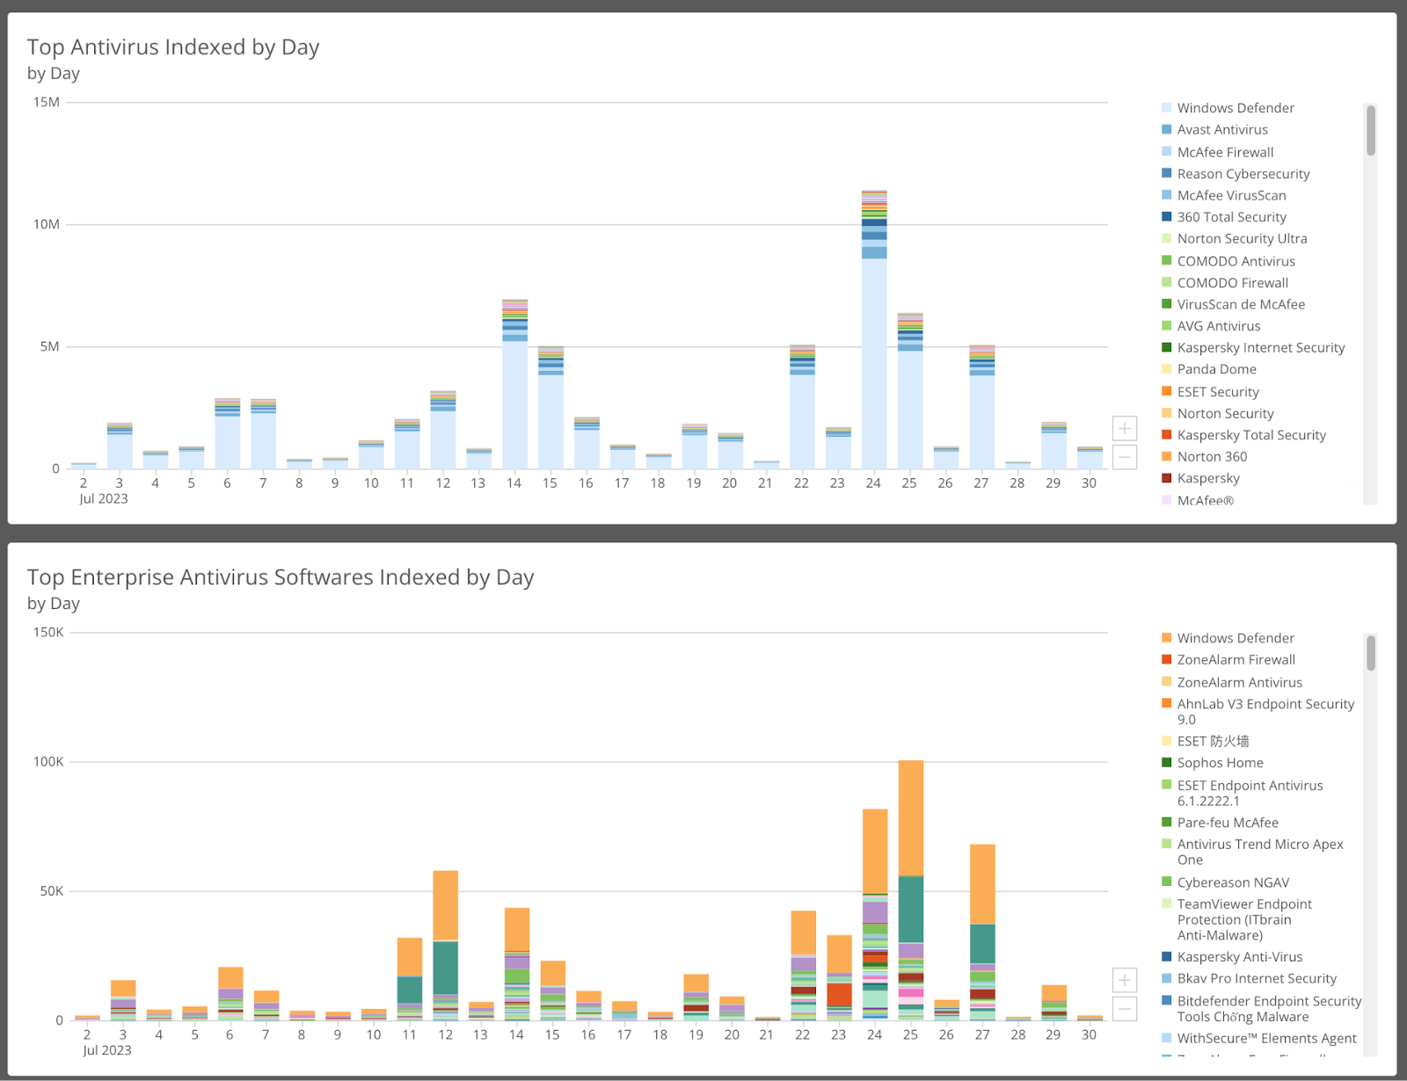Select ZoneAlarm Firewall legend entry

tap(1228, 660)
